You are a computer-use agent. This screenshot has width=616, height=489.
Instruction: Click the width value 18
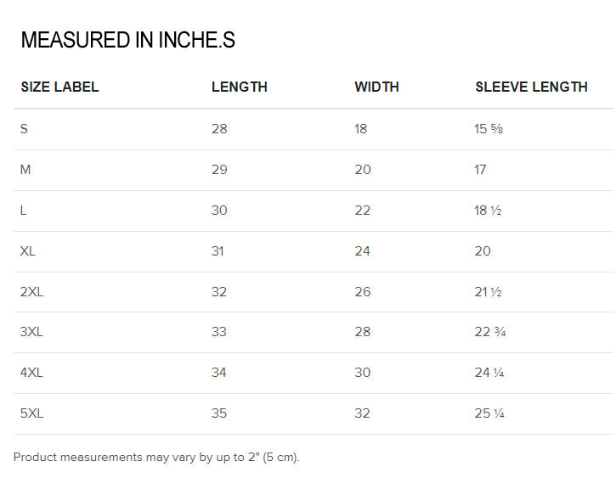[x=360, y=129]
